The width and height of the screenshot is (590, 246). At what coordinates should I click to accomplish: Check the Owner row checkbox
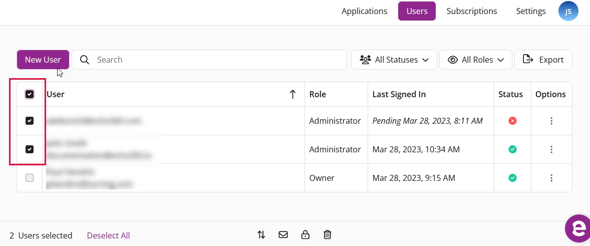point(30,178)
